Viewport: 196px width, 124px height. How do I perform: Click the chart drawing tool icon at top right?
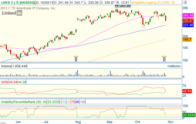pyautogui.click(x=185, y=2)
